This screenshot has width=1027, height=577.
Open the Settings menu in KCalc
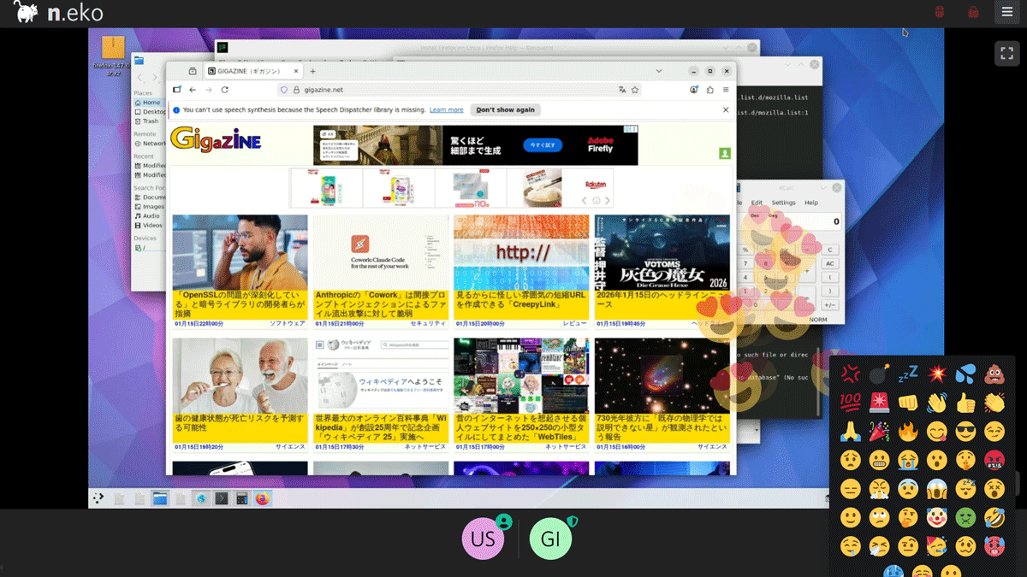783,203
